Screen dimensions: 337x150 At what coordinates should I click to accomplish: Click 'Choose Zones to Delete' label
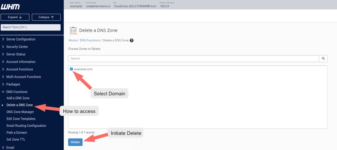[x=84, y=49]
